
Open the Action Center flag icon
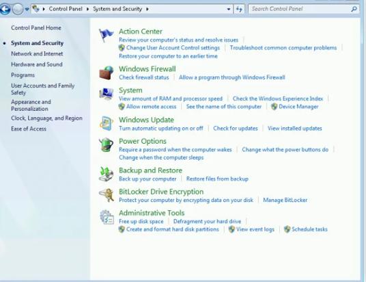[107, 36]
